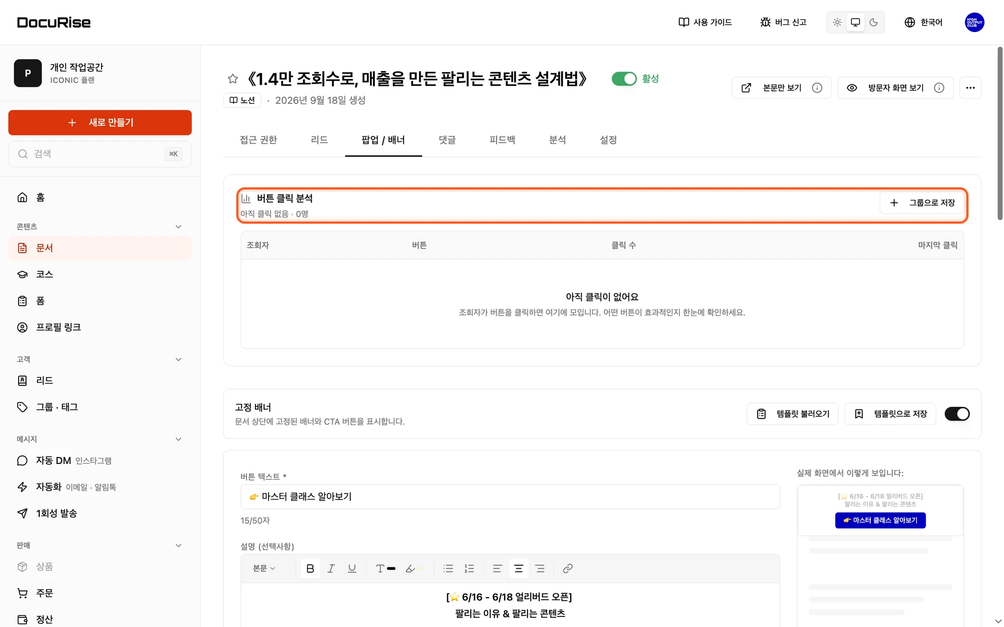Open the text color picker
The image size is (1004, 627).
pyautogui.click(x=386, y=568)
